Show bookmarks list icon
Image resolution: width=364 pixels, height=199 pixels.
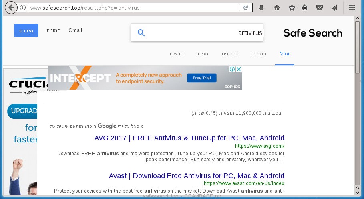coord(304,8)
